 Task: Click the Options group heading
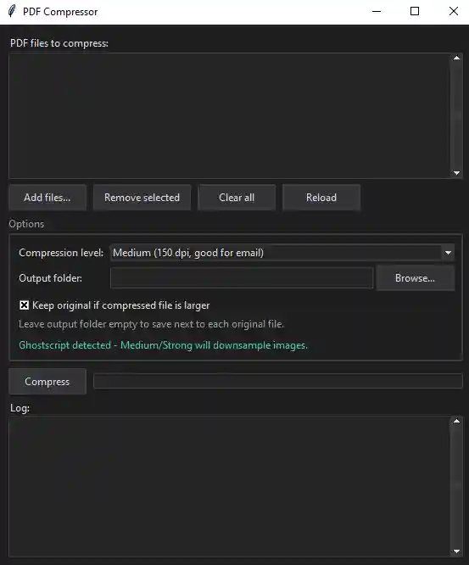26,224
